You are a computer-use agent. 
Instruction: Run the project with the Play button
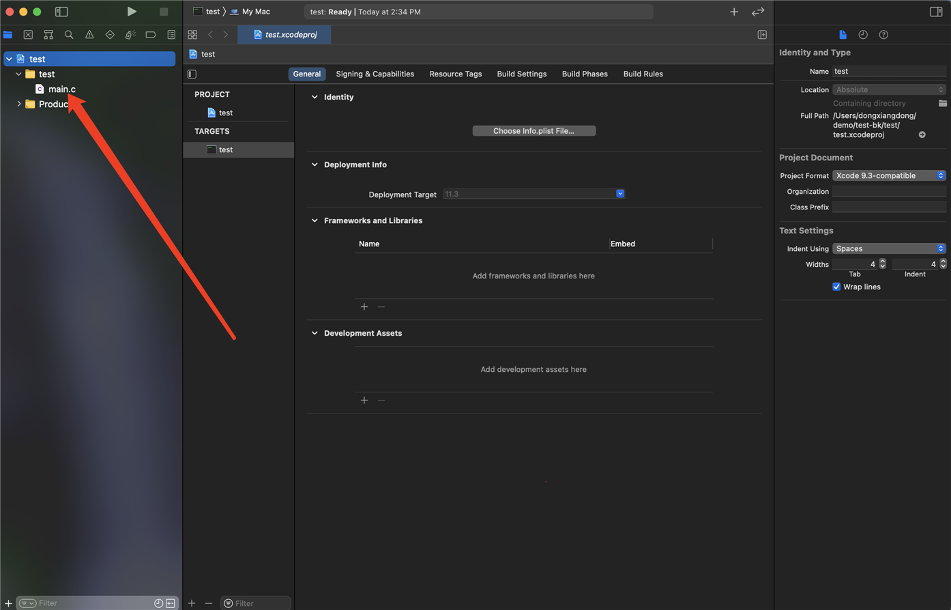[x=132, y=12]
